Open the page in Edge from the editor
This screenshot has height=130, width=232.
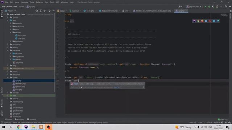pos(218,21)
